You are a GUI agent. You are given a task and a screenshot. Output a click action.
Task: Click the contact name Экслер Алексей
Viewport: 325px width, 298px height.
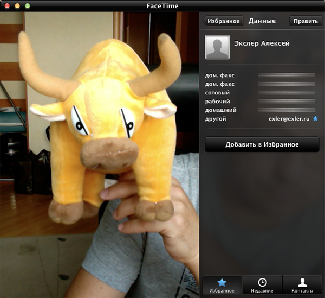(x=262, y=43)
